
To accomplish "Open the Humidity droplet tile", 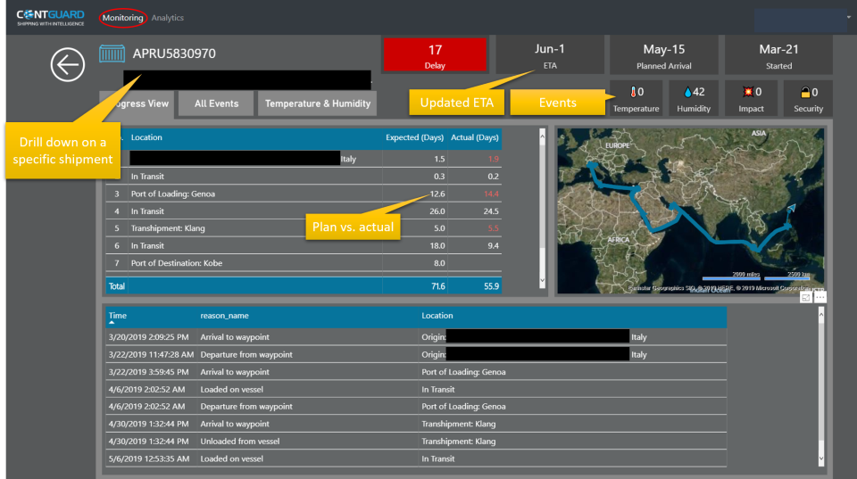I will point(693,98).
